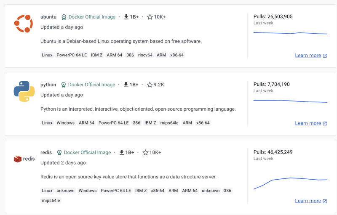Click the Python interpreted language description
The image size is (337, 215).
[138, 109]
